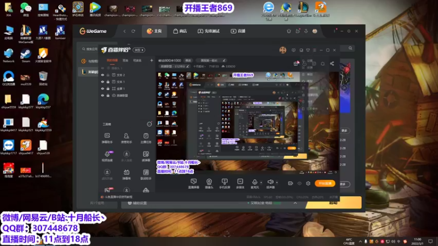Image resolution: width=438 pixels, height=246 pixels.
Task: Click the WeGame search magnifier icon
Action: click(350, 48)
